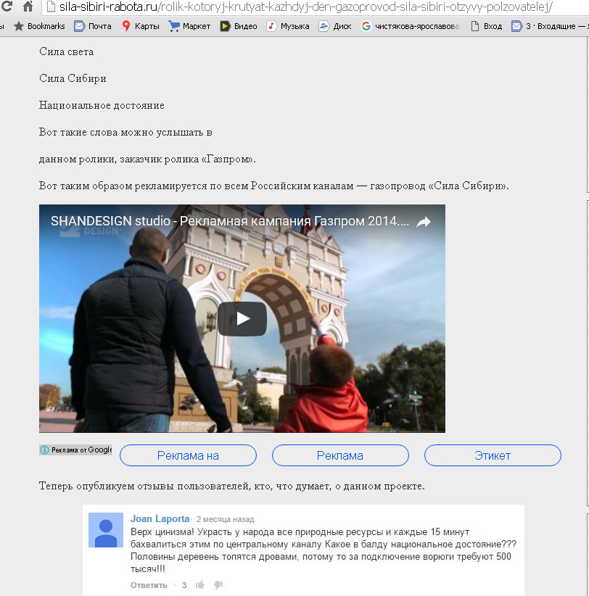Open Joan Laporta's profile name link
Image resolution: width=589 pixels, height=596 pixels.
click(x=160, y=519)
